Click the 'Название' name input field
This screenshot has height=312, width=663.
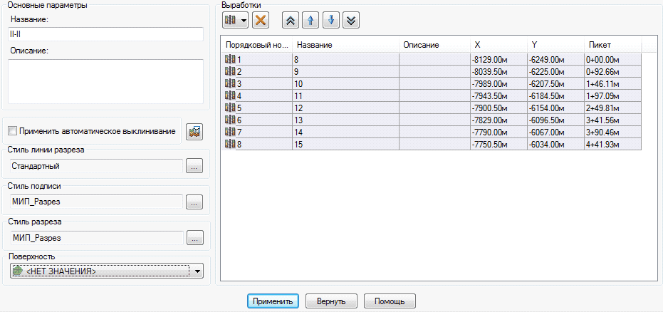tap(105, 33)
